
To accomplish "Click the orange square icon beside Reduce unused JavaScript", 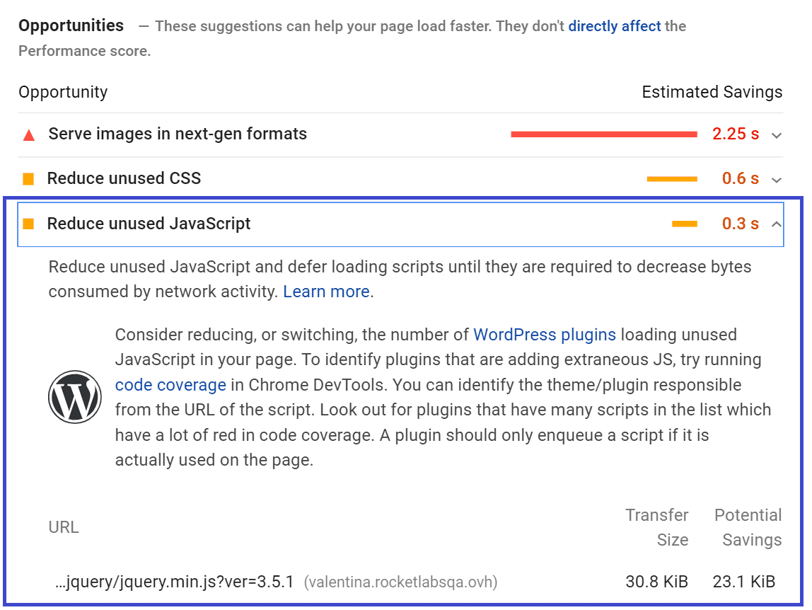I will tap(28, 224).
